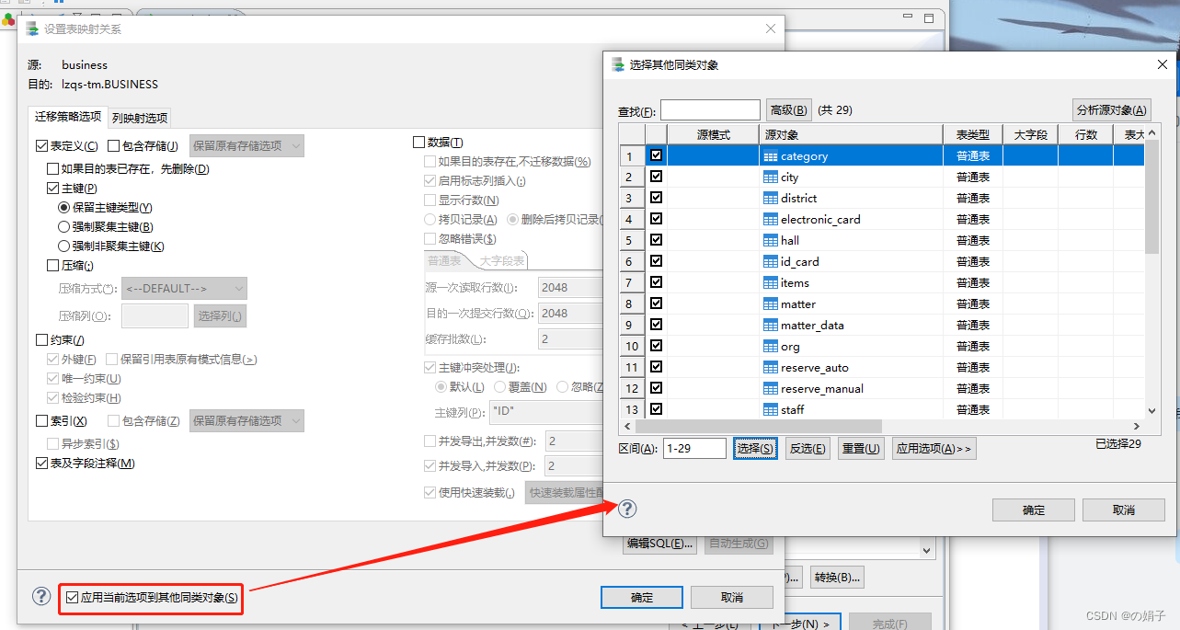Toggle 表及字段注释(M) checkbox
1180x630 pixels.
click(41, 464)
